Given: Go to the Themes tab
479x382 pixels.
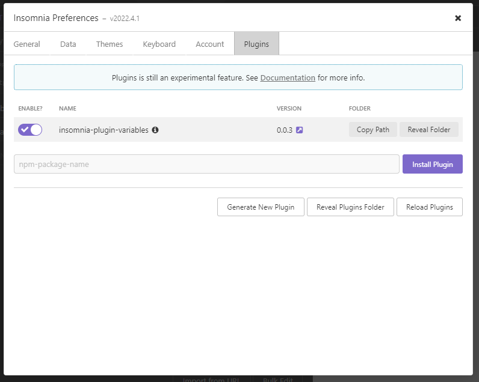Looking at the screenshot, I should pos(110,44).
